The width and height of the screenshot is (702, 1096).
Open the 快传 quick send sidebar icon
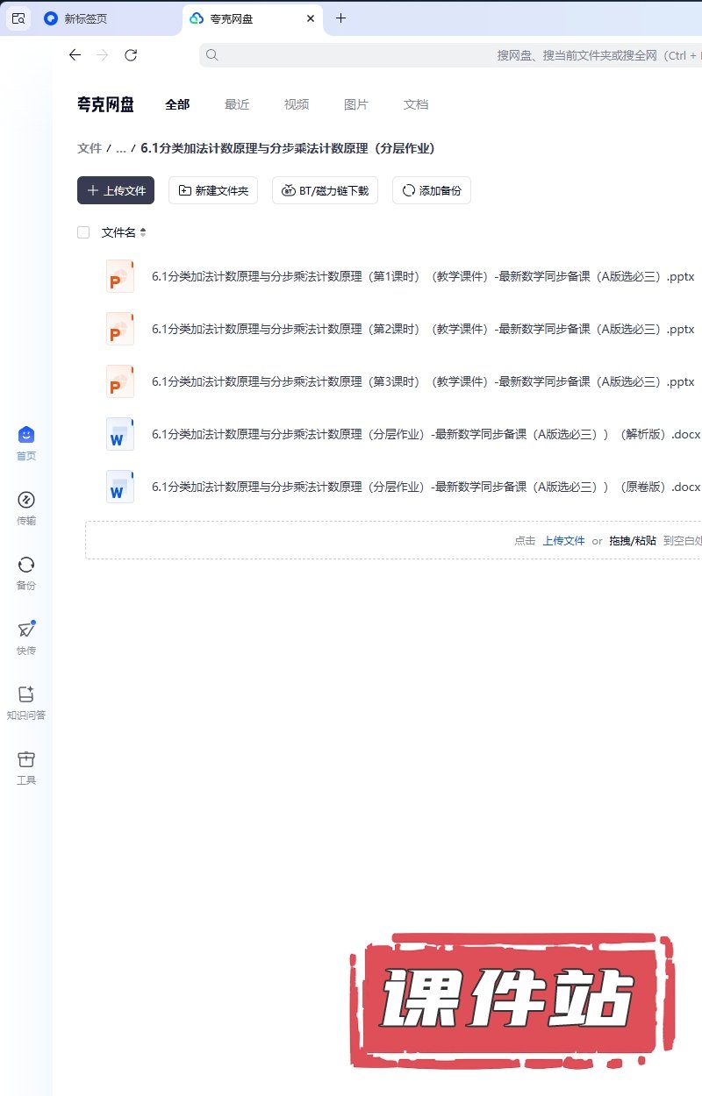click(26, 630)
